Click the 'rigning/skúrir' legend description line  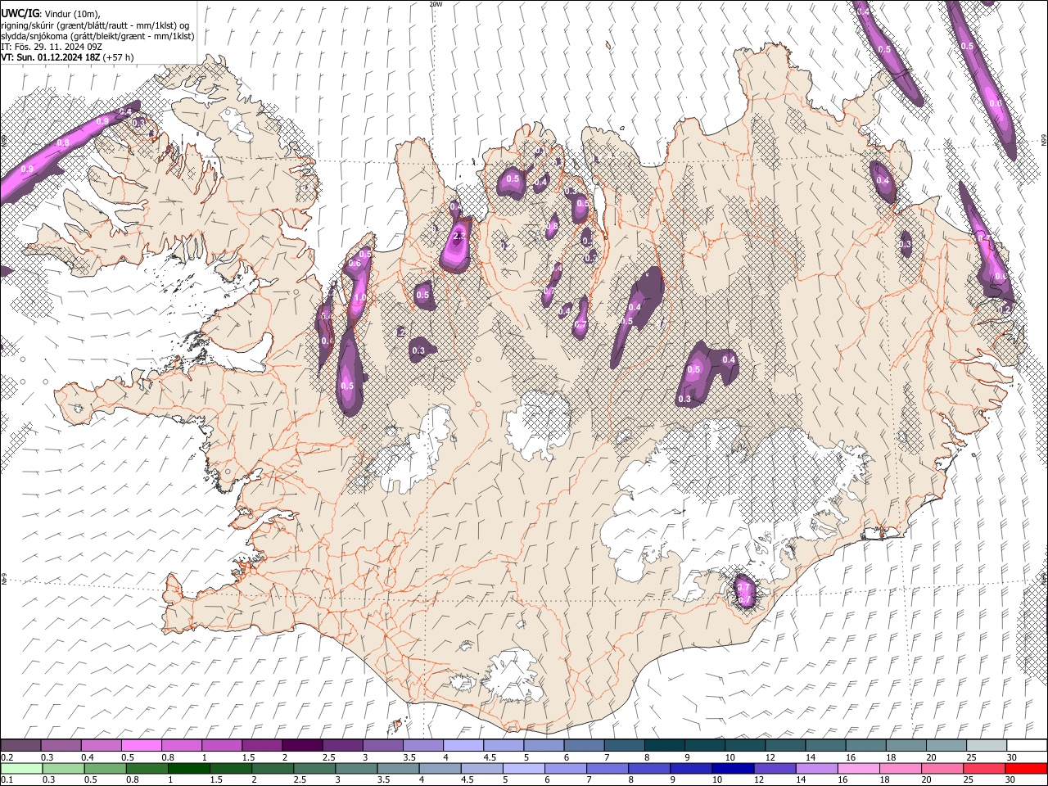click(x=96, y=25)
